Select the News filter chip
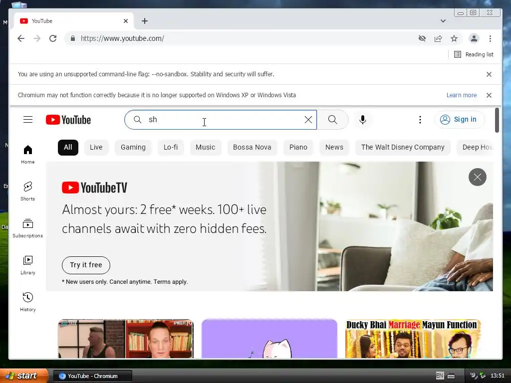Screen dimensions: 511x383 334,147
